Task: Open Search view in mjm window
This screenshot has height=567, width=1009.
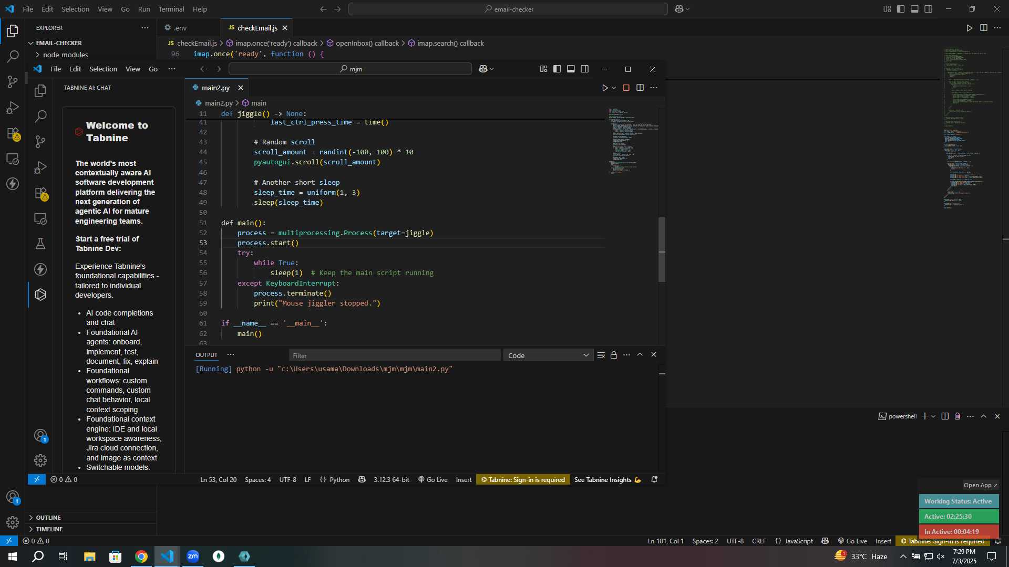Action: (40, 116)
